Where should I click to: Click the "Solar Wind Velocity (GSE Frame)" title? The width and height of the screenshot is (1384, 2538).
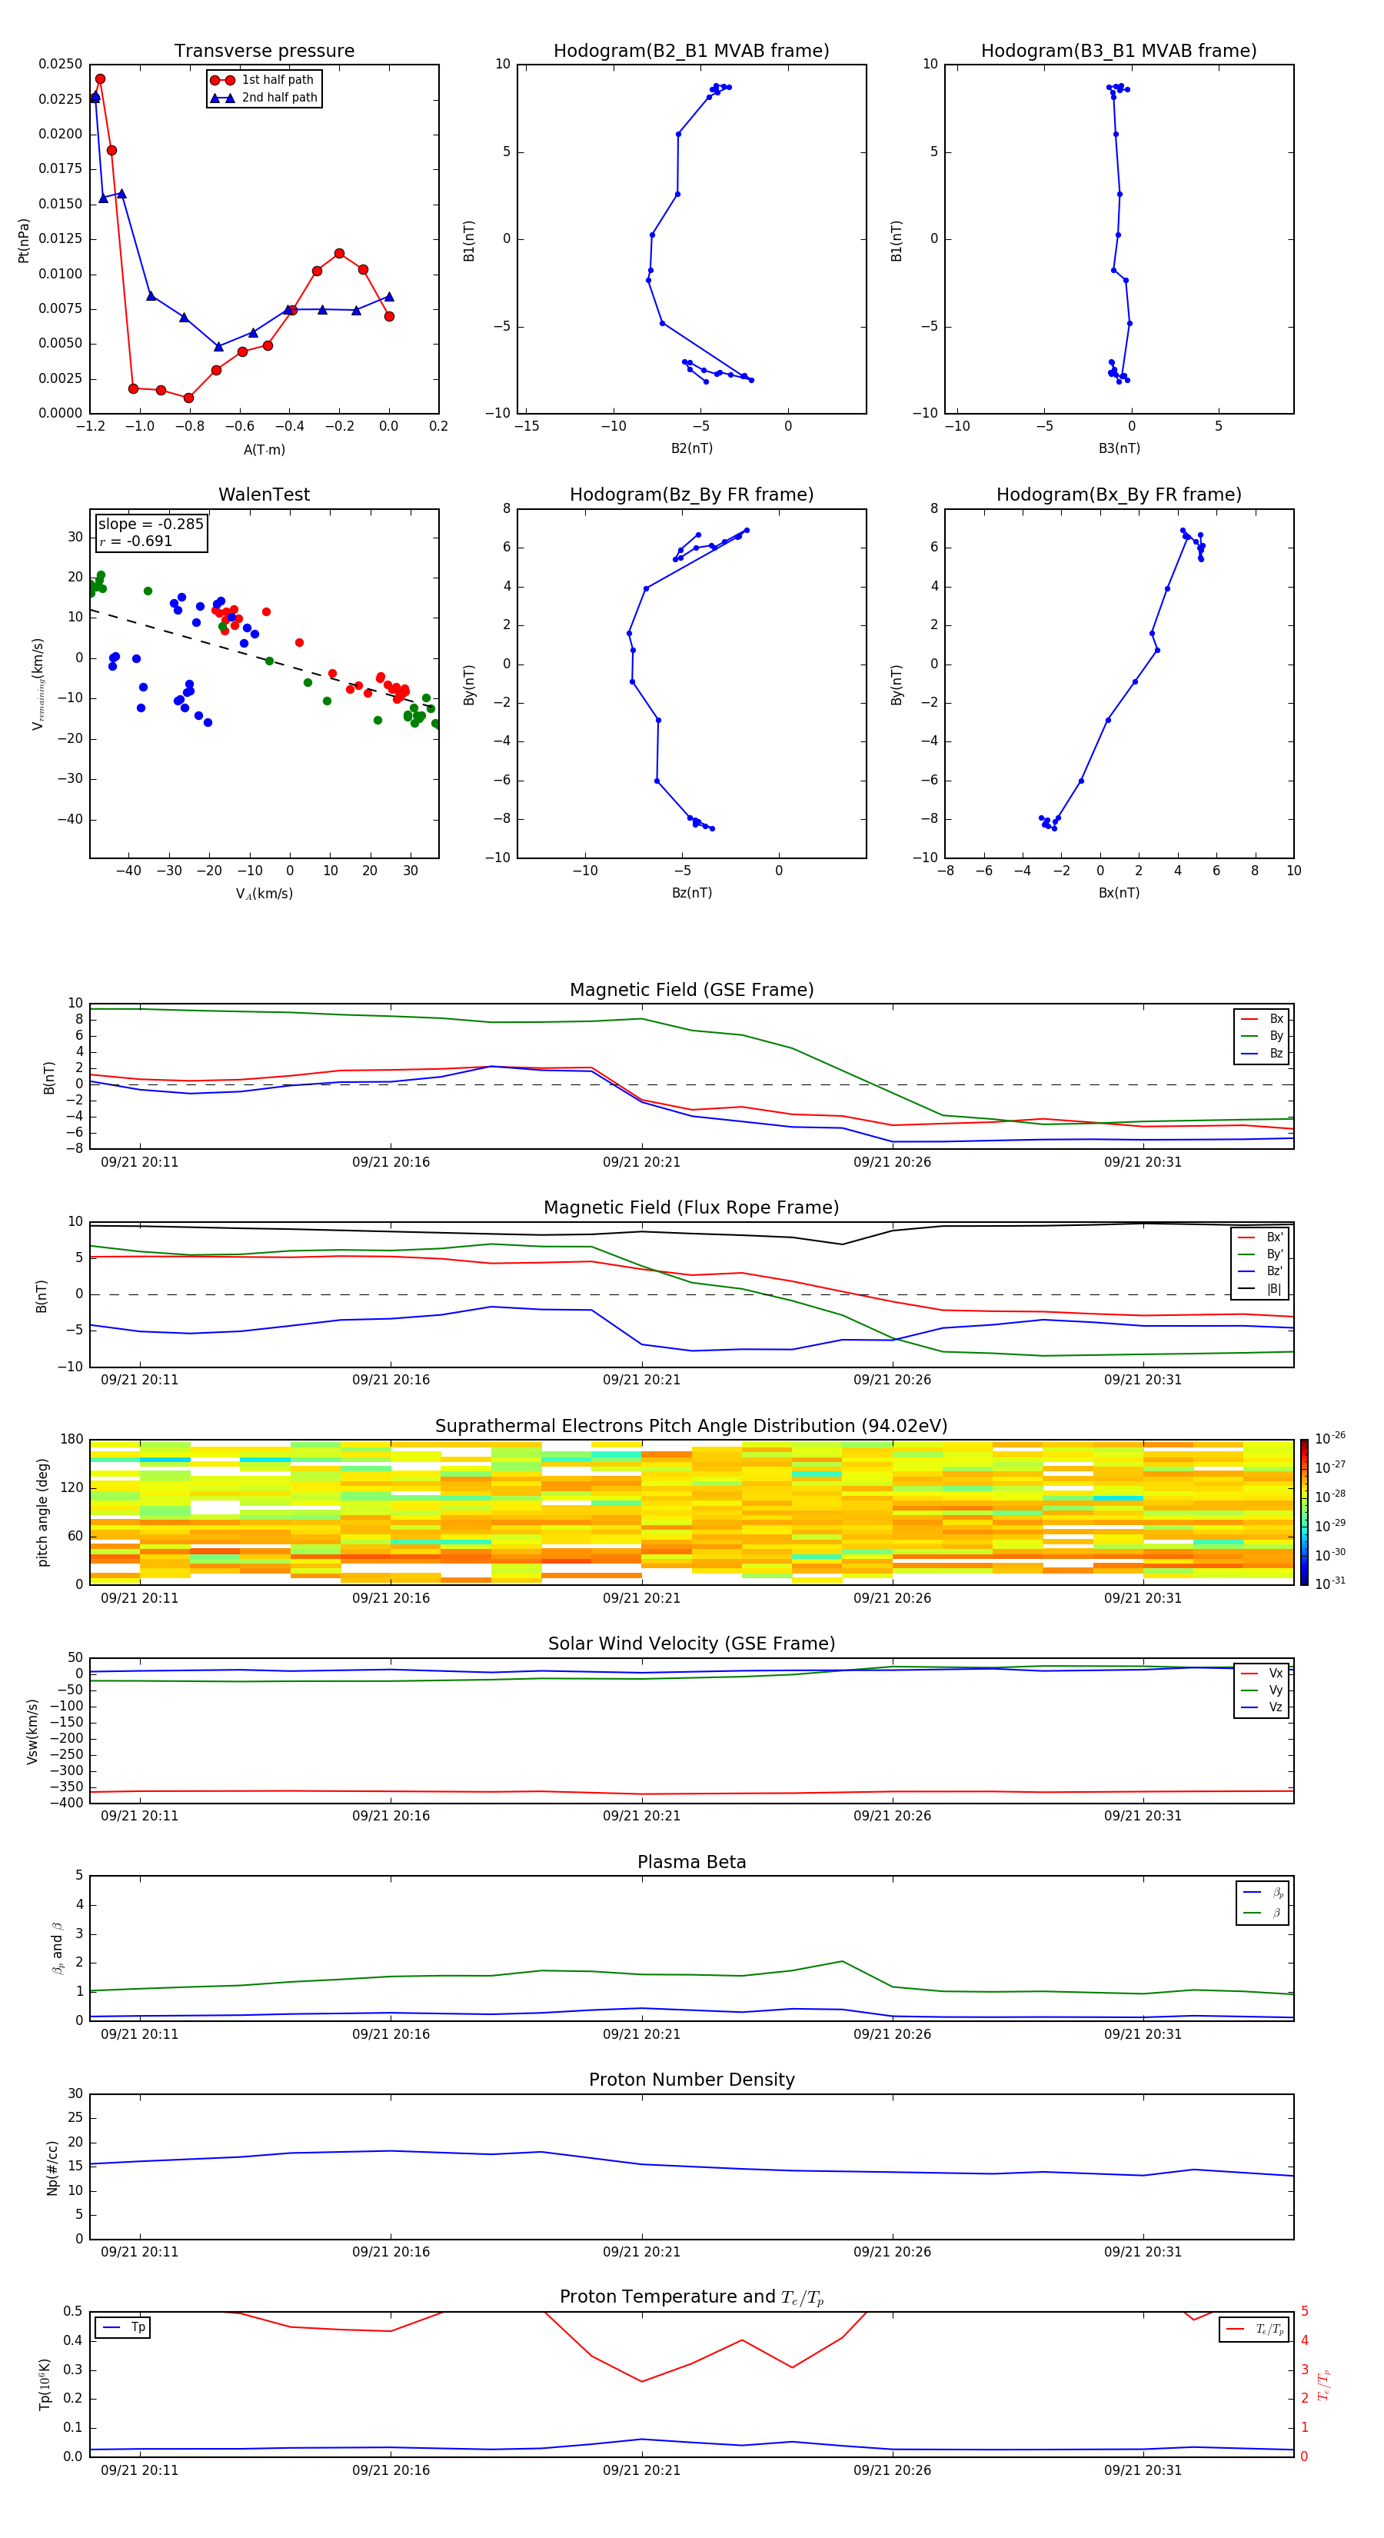click(691, 1644)
